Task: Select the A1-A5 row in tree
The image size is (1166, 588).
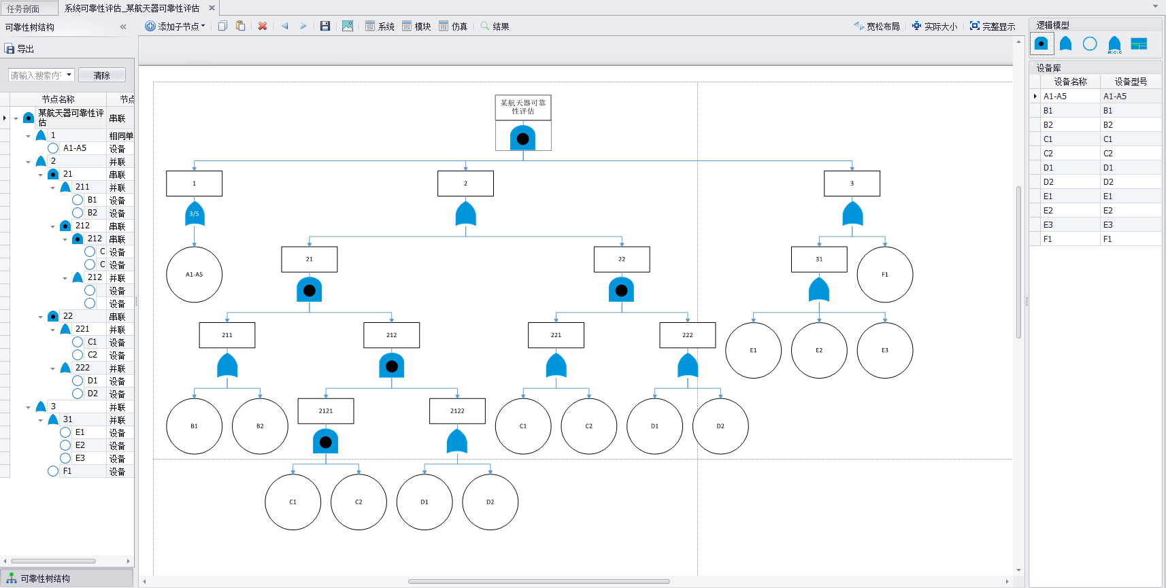Action: coord(72,148)
